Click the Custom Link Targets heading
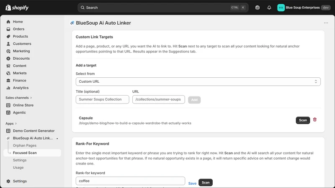335x188 pixels. click(94, 37)
